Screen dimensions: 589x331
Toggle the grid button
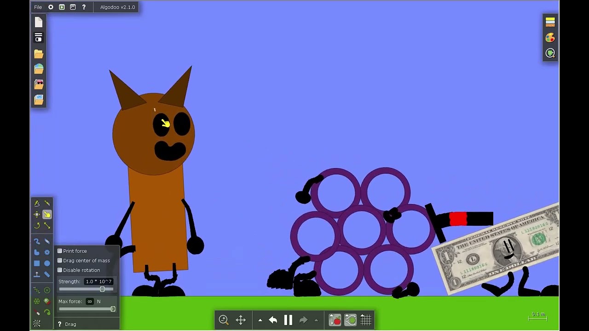pos(366,320)
